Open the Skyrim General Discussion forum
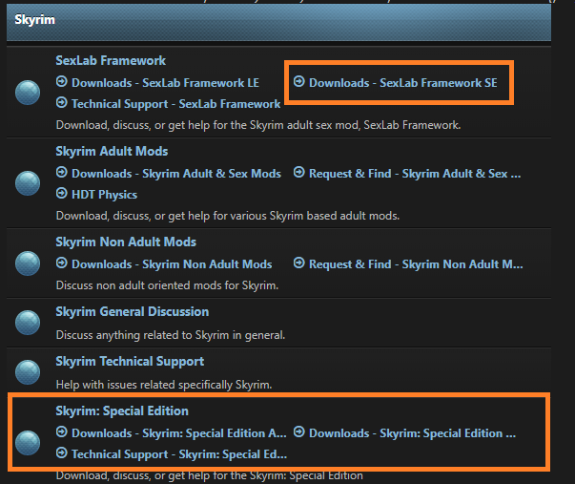 pyautogui.click(x=133, y=312)
